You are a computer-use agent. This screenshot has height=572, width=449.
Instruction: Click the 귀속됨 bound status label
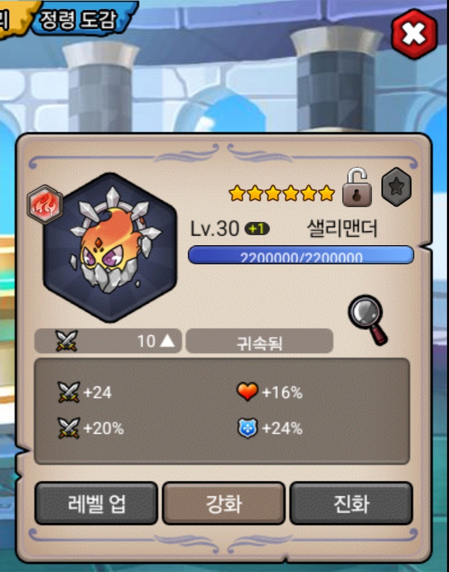259,341
